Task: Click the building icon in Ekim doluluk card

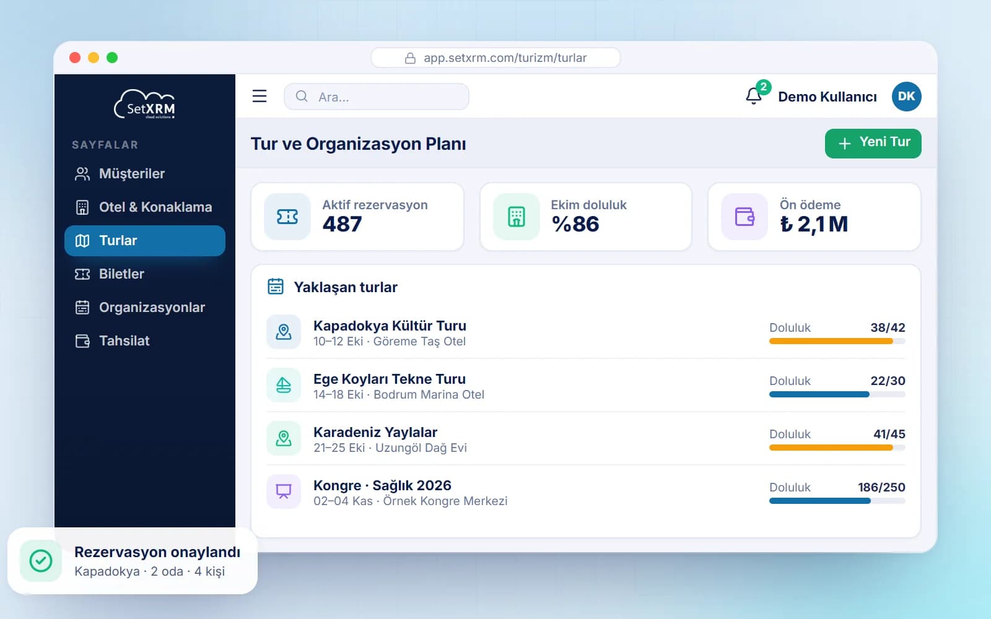Action: 516,217
